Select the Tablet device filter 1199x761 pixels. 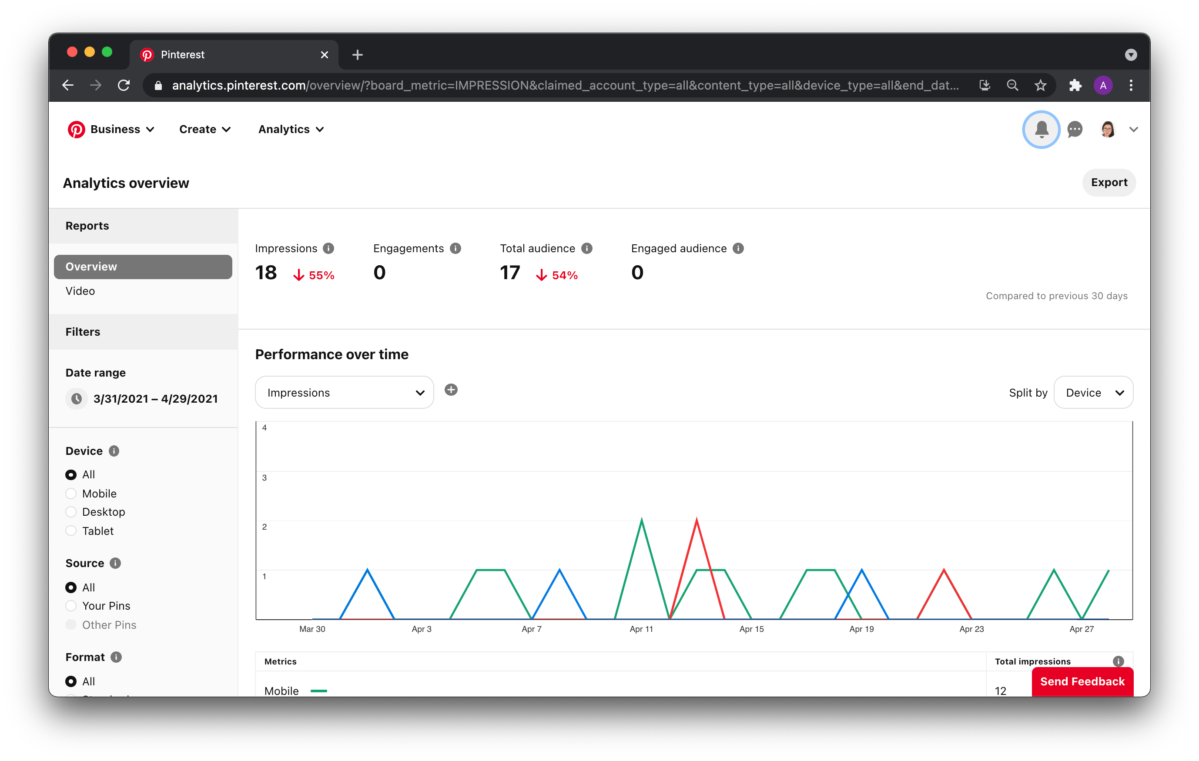pyautogui.click(x=71, y=531)
